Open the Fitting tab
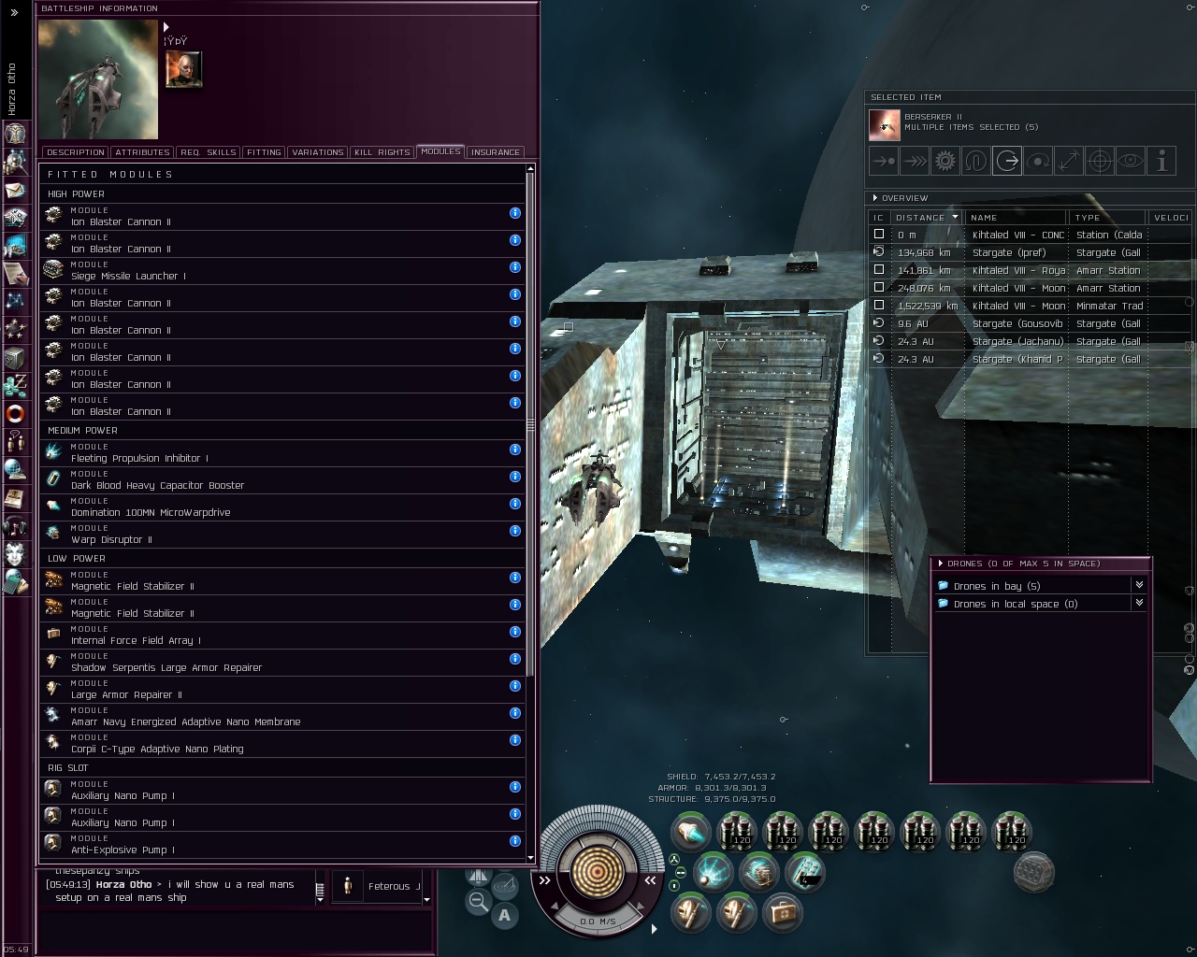This screenshot has height=957, width=1197. (264, 152)
